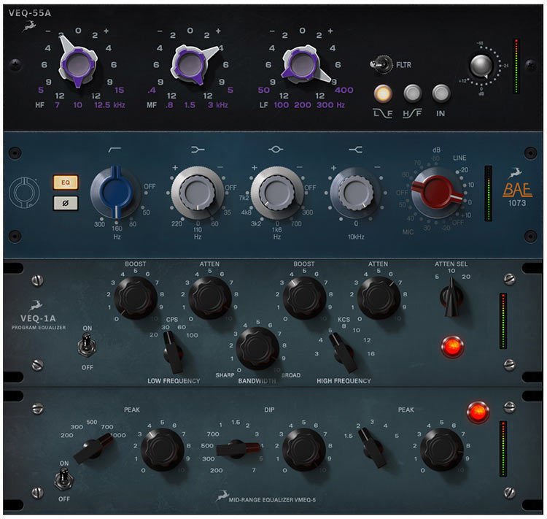Flip the FLTR toggle switch
This screenshot has height=519, width=547.
pyautogui.click(x=381, y=64)
